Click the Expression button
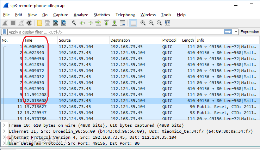 coord(250,32)
